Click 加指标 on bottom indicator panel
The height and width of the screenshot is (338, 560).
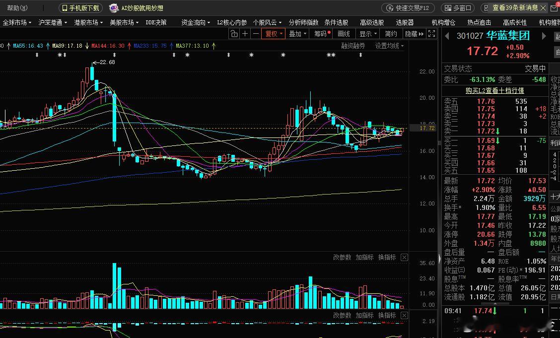coord(364,316)
